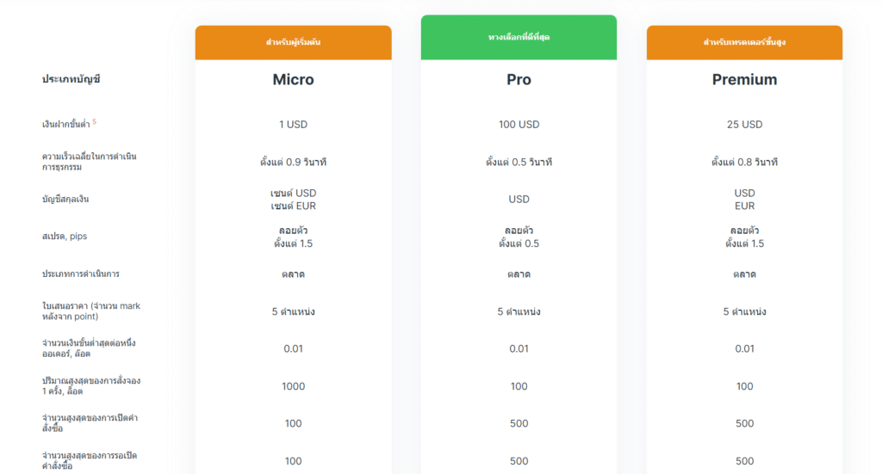
Task: Click the EUR currency text under Premium
Action: coord(744,206)
